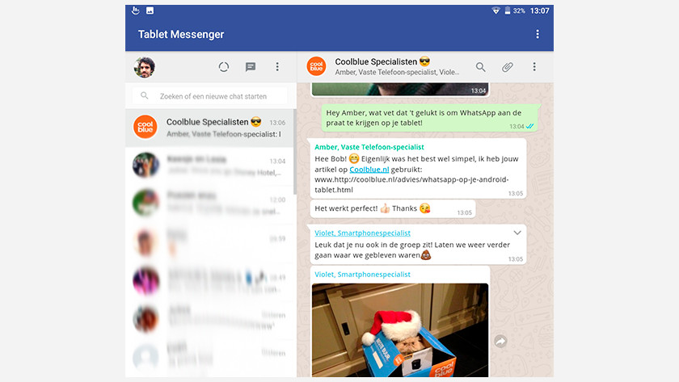Forward the cat photo using share arrow
The image size is (679, 382).
(x=500, y=342)
